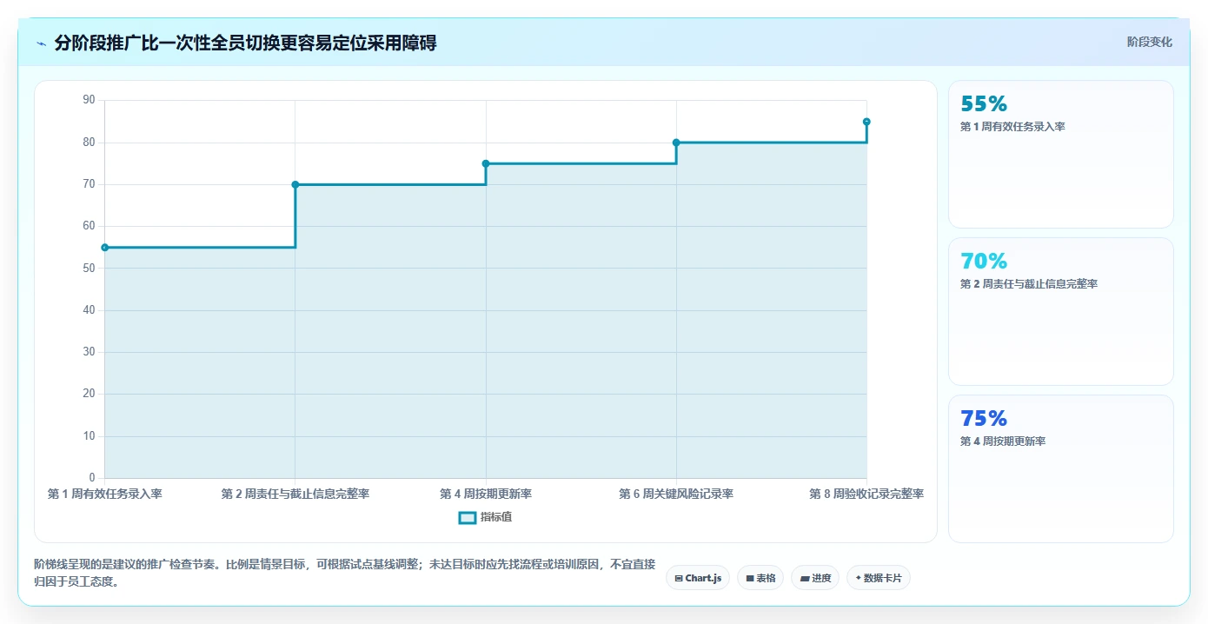This screenshot has height=624, width=1208.
Task: Click the 75% value card
Action: 1060,468
